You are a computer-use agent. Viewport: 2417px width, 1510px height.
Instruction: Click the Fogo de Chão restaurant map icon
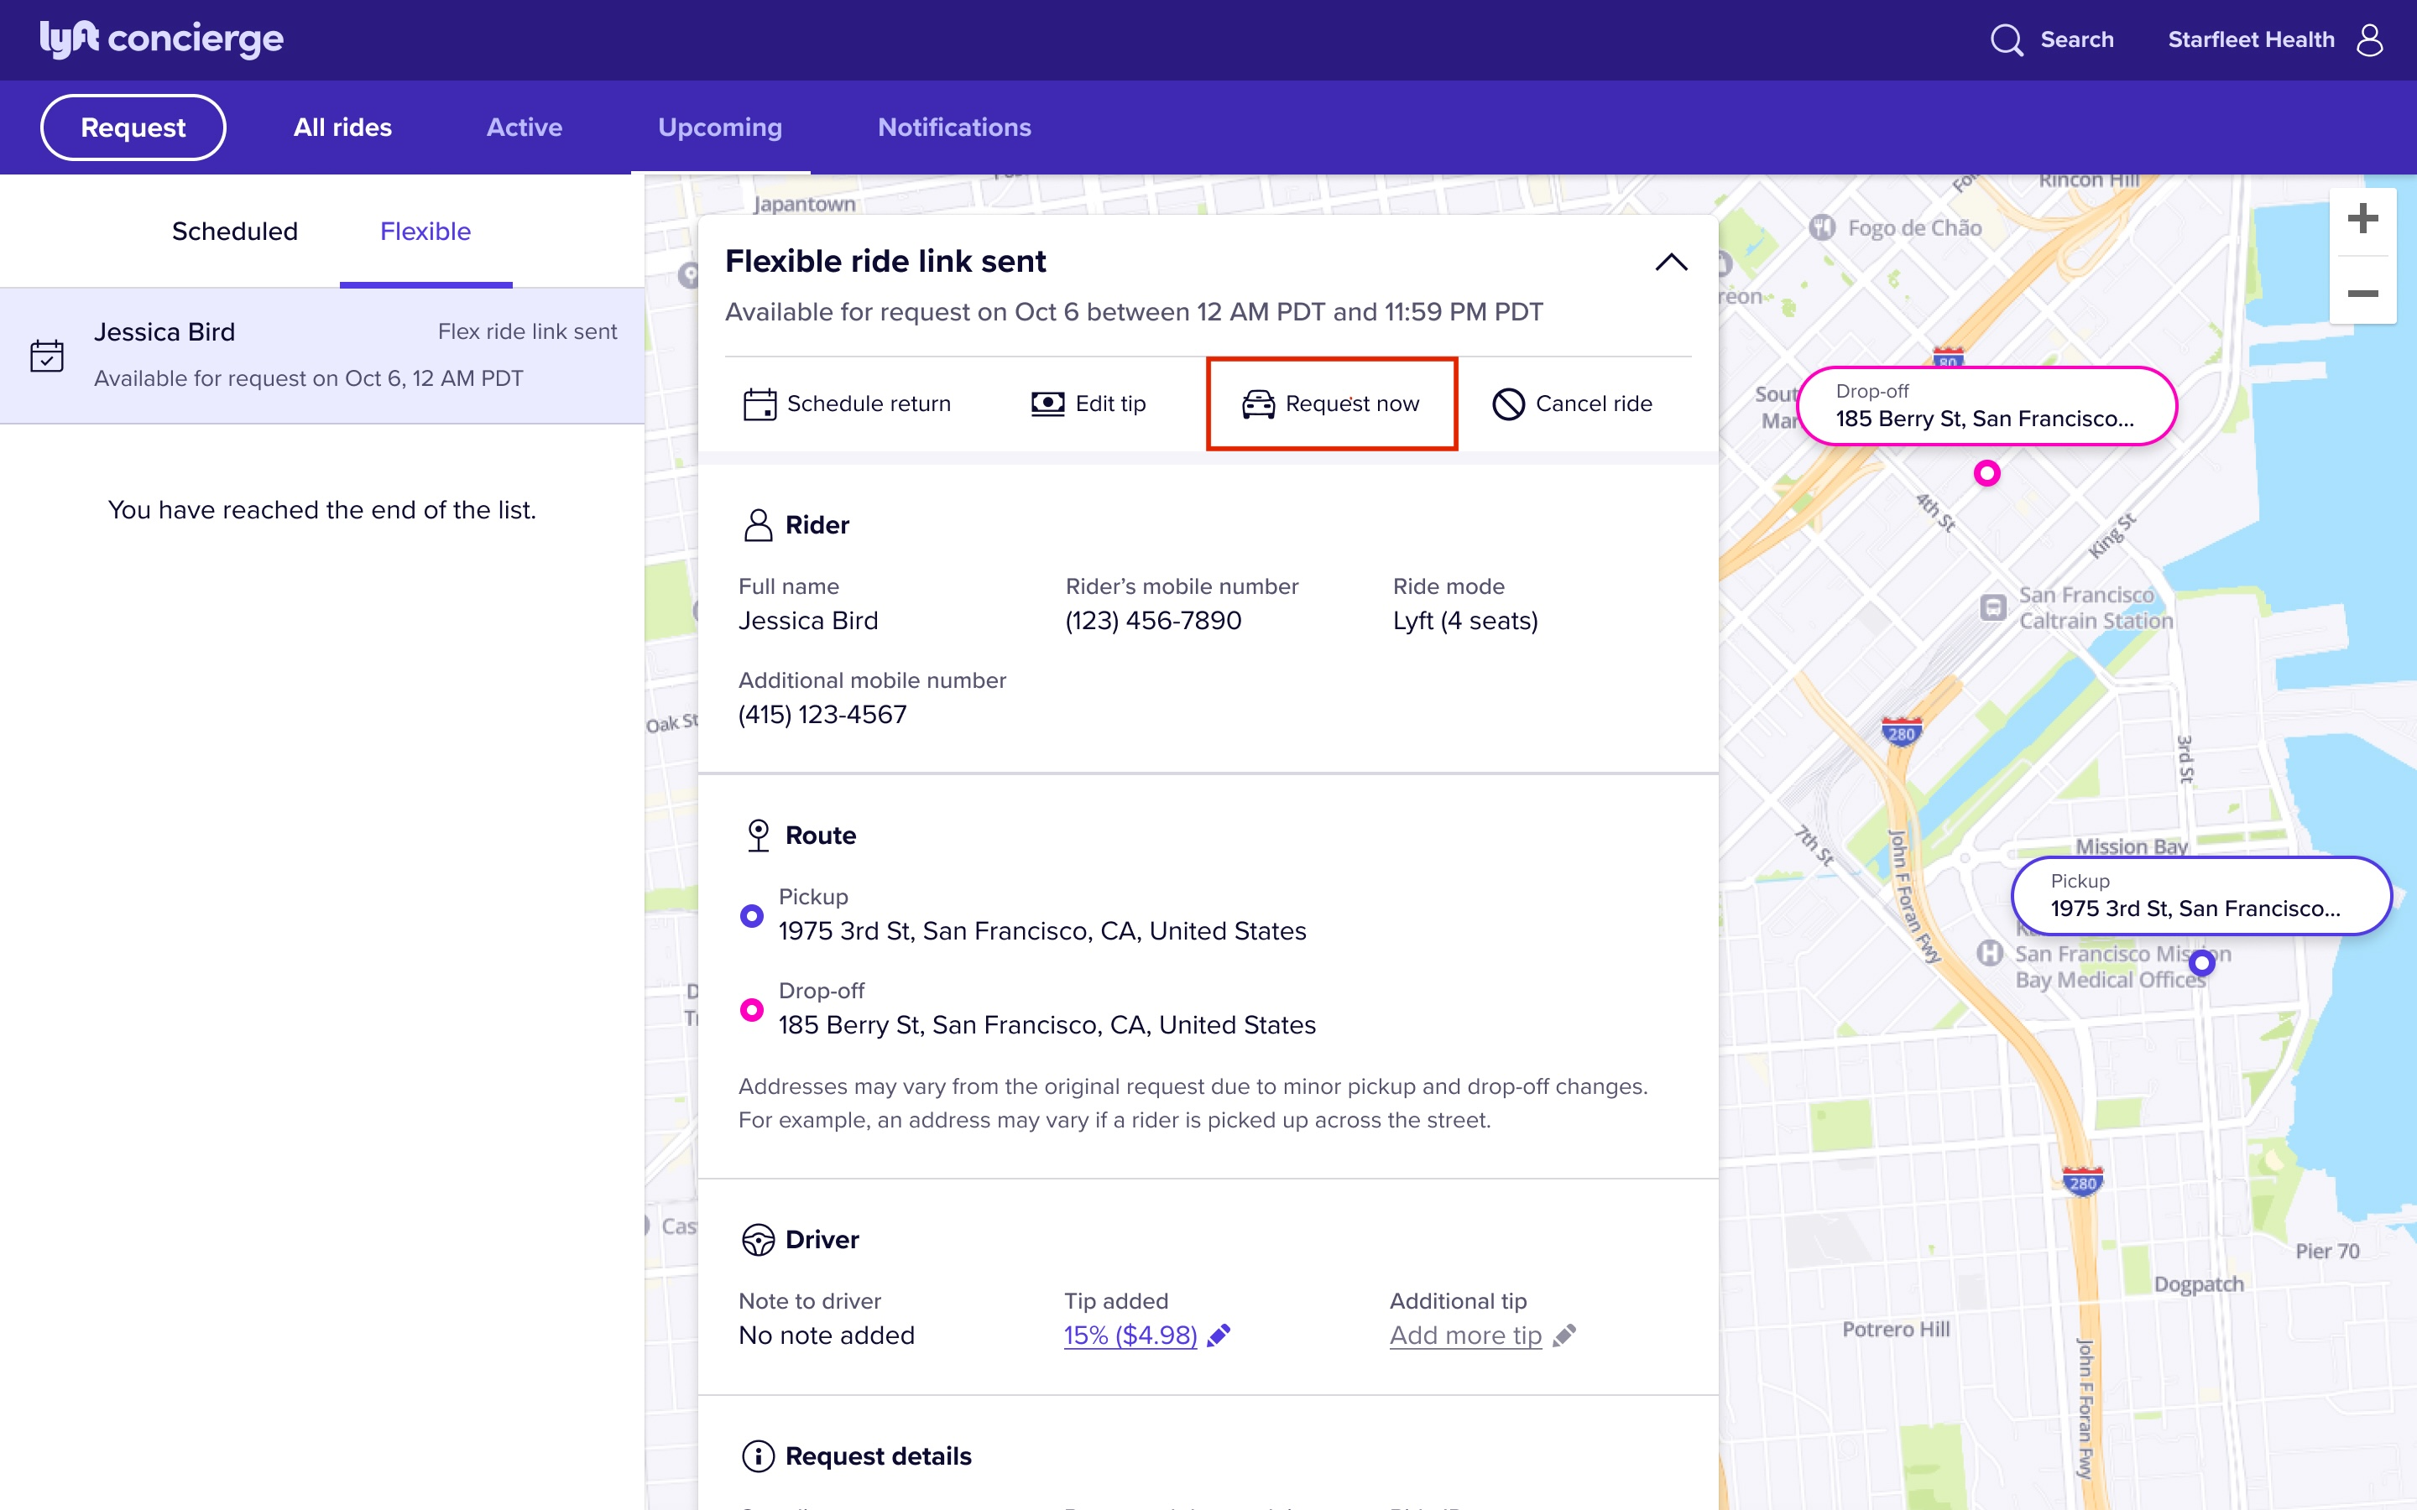1822,227
